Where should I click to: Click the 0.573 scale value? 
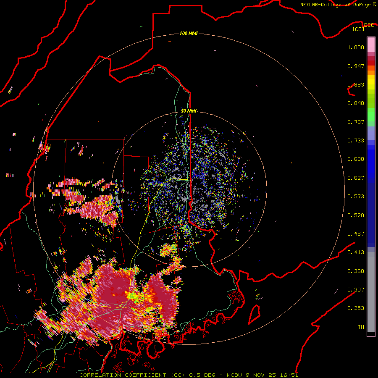click(x=356, y=197)
